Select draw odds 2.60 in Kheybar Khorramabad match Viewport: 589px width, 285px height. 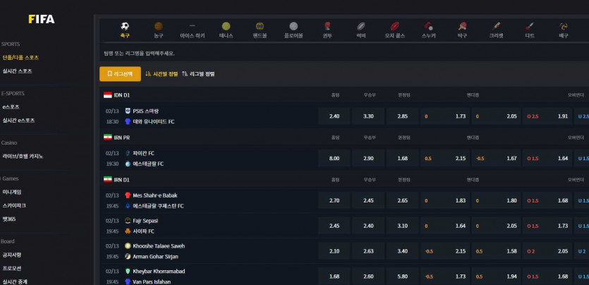[x=368, y=277]
